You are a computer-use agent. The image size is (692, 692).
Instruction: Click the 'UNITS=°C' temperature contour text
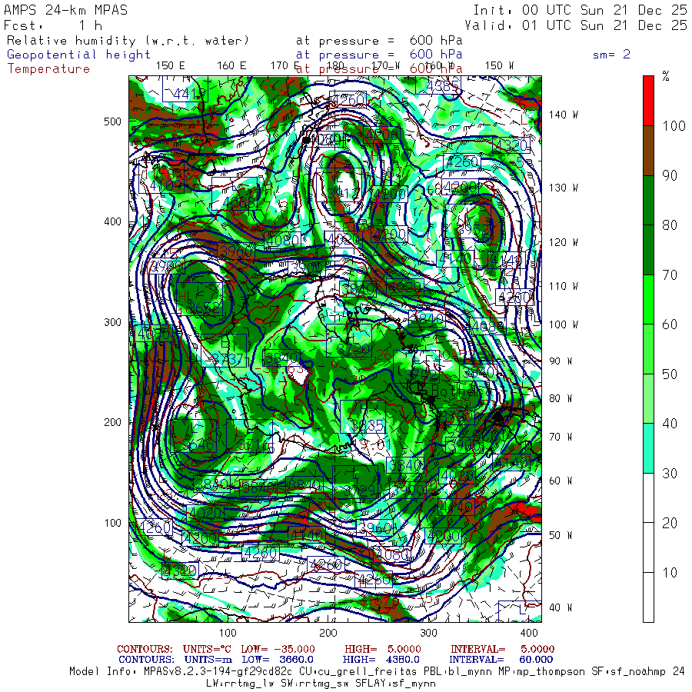[x=207, y=649]
